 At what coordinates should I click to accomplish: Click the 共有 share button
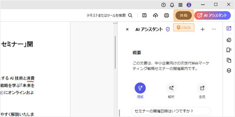184,15
